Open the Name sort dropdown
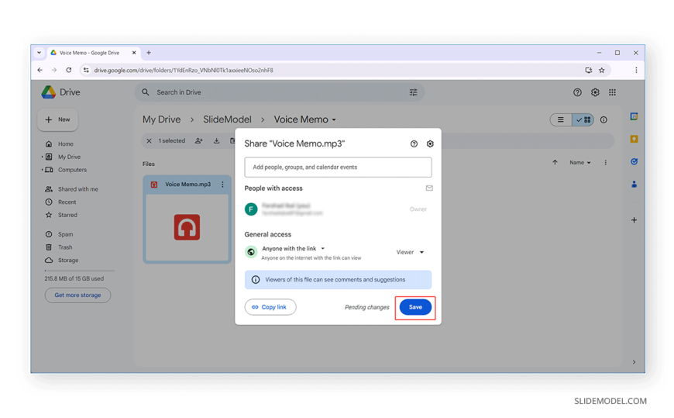 click(x=579, y=162)
